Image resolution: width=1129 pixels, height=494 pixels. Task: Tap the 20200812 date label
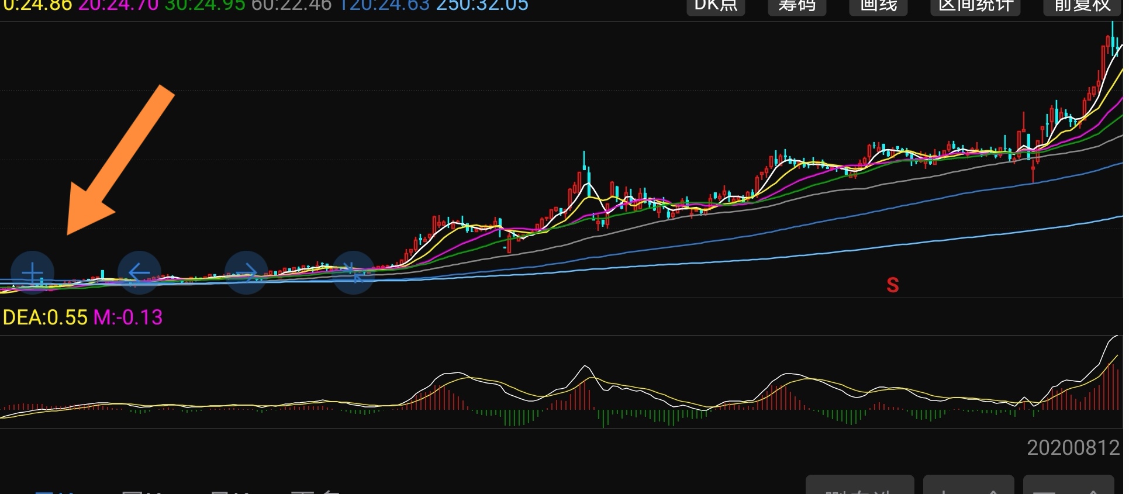click(x=1073, y=448)
